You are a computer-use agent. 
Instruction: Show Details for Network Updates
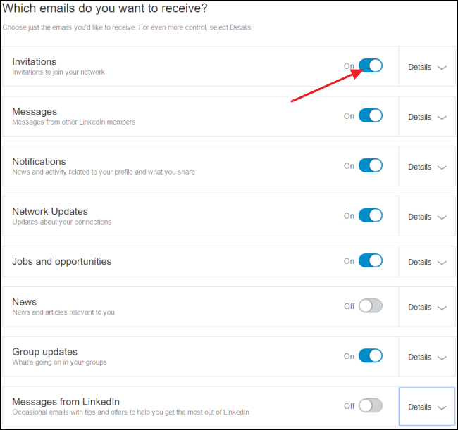pyautogui.click(x=427, y=217)
